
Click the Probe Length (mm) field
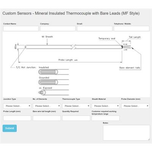17,118
